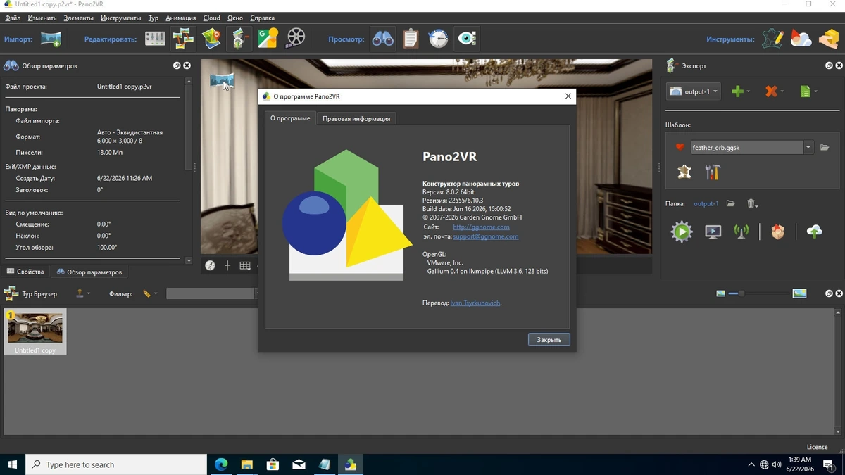This screenshot has height=475, width=845.
Task: Click the large thumbnail size icon
Action: pos(799,293)
